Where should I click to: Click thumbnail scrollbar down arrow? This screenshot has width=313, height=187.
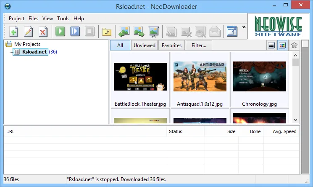click(x=296, y=120)
